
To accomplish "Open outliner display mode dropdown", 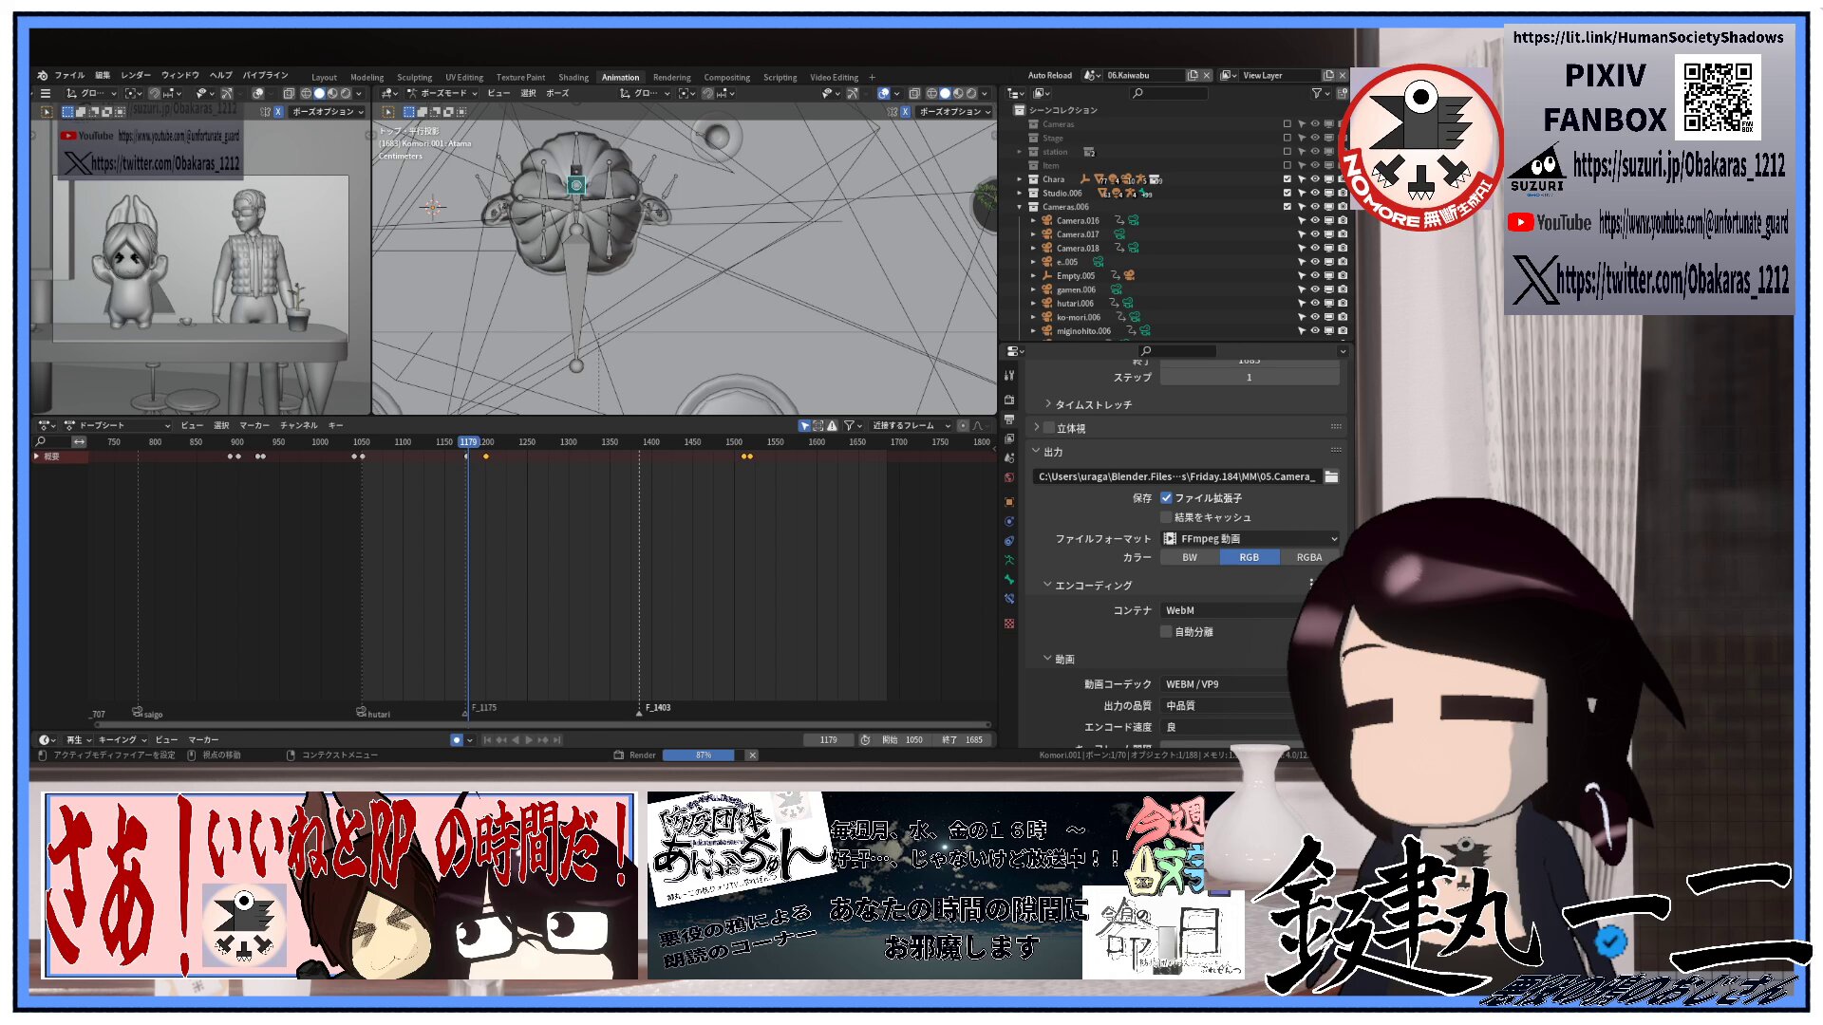I will point(1042,93).
